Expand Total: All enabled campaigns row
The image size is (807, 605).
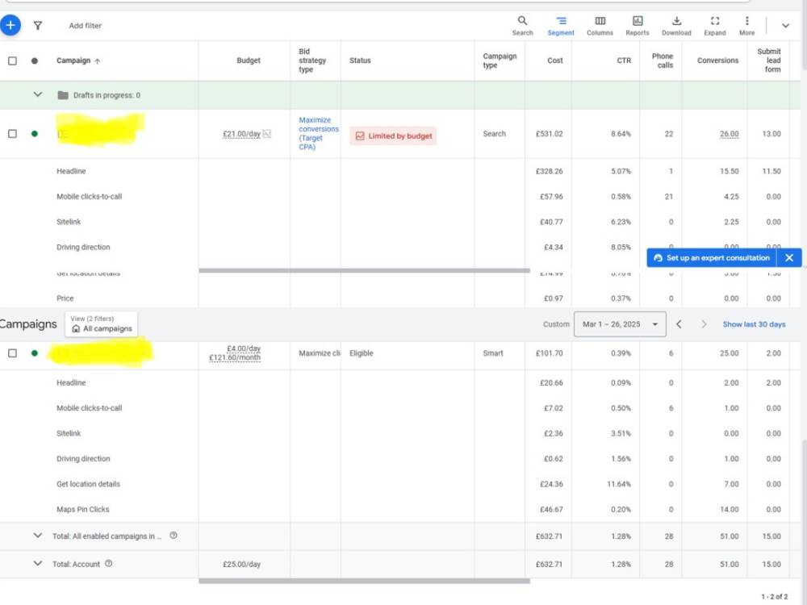(38, 536)
